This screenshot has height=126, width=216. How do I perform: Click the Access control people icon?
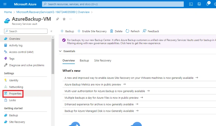click(6, 52)
